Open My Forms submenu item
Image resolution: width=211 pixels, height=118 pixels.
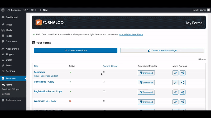(7, 85)
